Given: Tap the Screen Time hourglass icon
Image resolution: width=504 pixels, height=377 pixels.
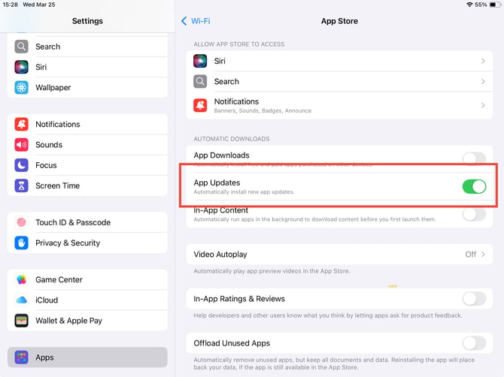Looking at the screenshot, I should click(21, 185).
